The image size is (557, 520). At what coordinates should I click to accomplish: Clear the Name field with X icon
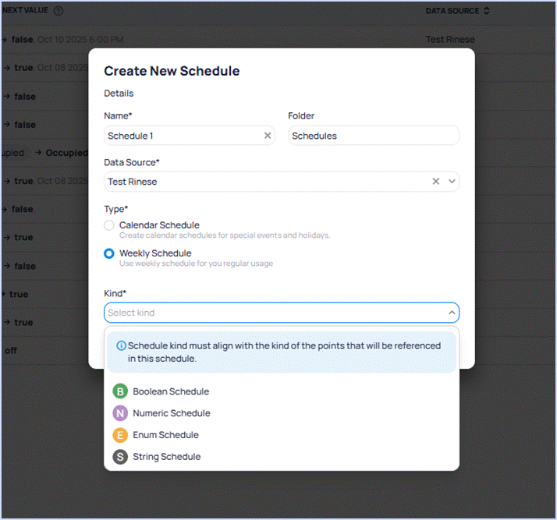268,136
